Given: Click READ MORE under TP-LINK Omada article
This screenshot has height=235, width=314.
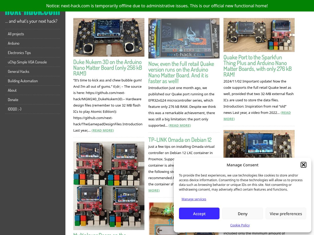Looking at the screenshot, I should 154,190.
